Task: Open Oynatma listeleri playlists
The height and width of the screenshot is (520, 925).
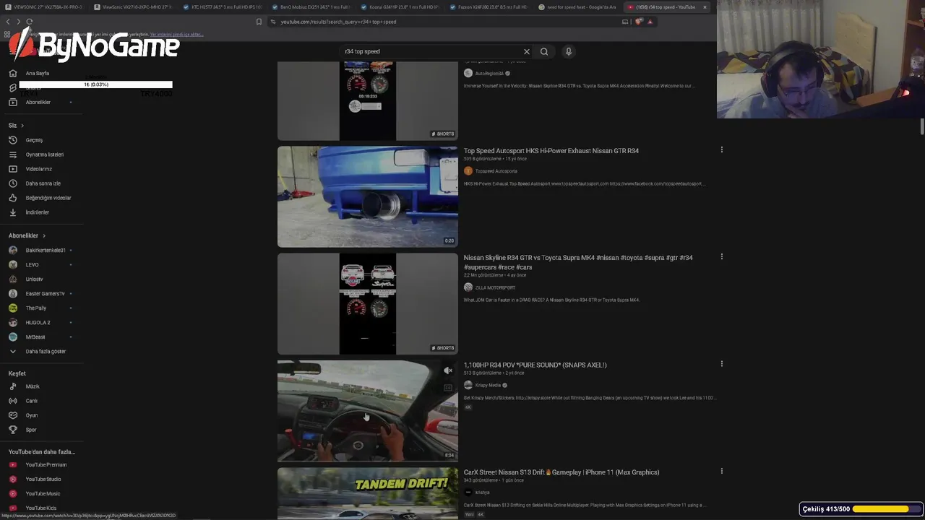Action: [x=44, y=155]
